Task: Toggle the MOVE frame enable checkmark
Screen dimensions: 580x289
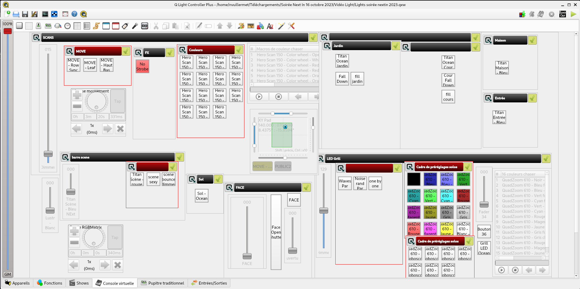Action: point(126,51)
